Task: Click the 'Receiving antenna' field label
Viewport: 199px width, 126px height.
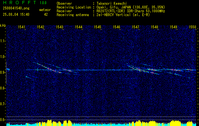Action: [73, 15]
